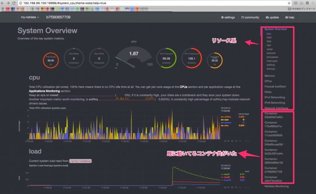
Task: Open the help menu item
Action: (x=290, y=17)
